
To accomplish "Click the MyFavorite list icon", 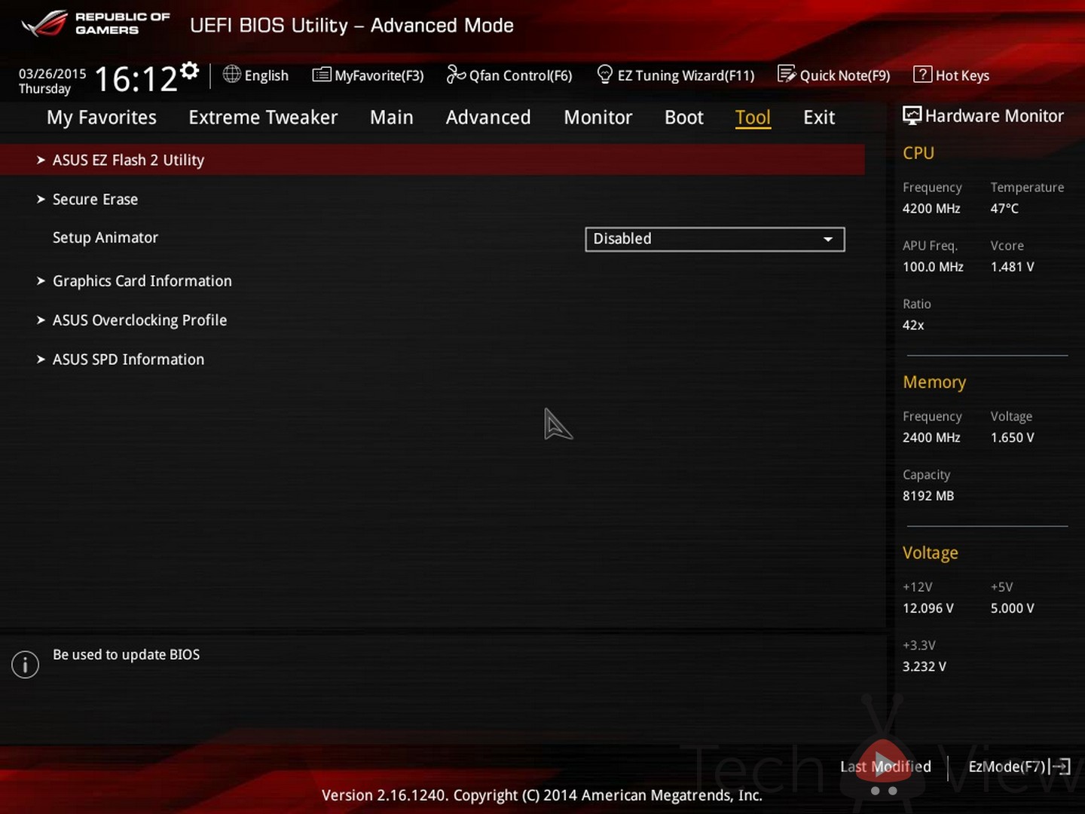I will tap(322, 74).
